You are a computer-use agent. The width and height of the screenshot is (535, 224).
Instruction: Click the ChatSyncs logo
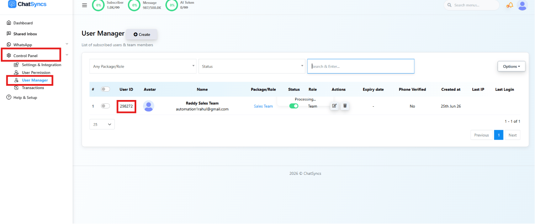tap(28, 4)
